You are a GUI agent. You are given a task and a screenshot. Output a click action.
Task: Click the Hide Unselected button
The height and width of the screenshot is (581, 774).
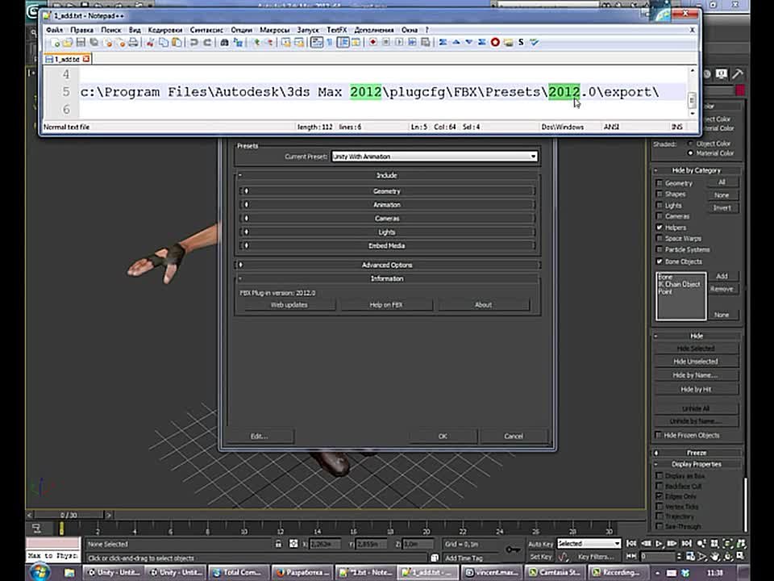click(x=696, y=362)
